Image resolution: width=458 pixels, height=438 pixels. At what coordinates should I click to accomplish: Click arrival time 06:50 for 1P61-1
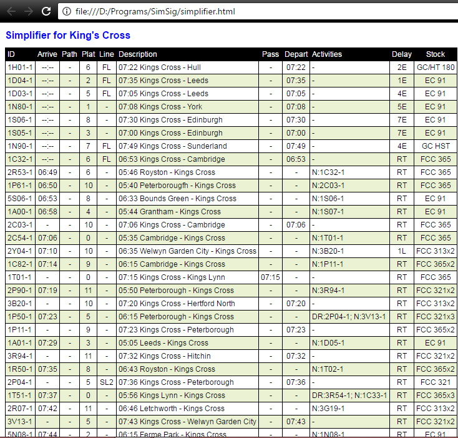point(47,186)
